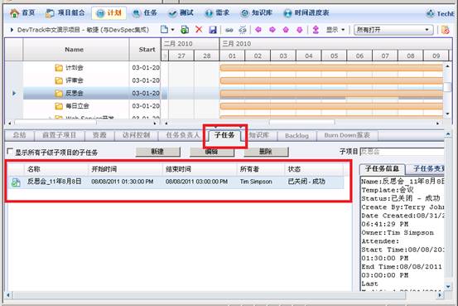This screenshot has width=458, height=306.
Task: Select the 评审会 folder row
Action: 91,80
